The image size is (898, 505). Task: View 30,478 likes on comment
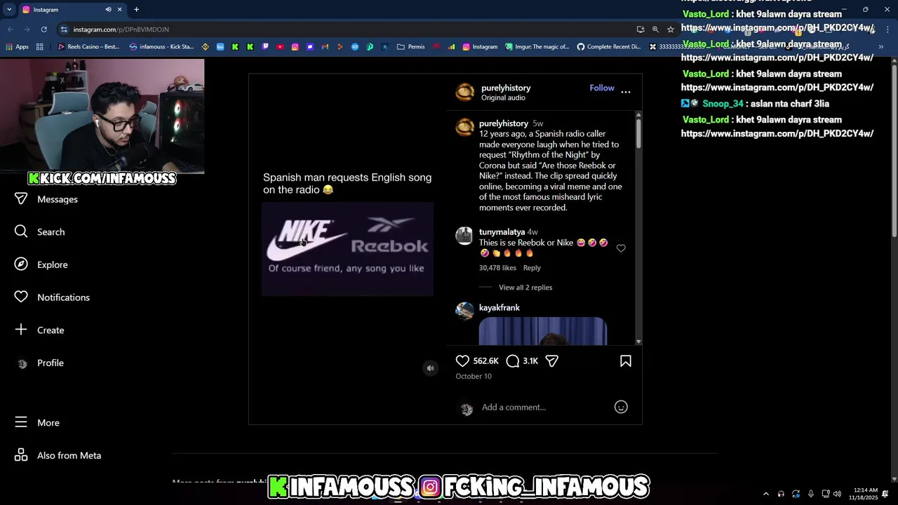(x=497, y=268)
